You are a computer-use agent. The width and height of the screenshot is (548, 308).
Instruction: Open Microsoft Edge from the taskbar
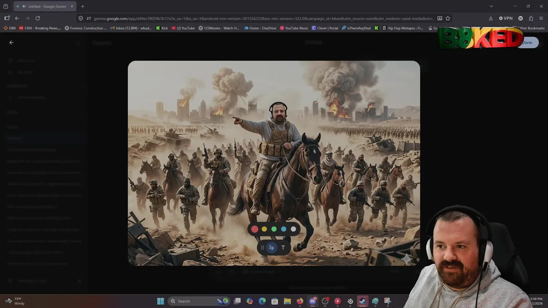pyautogui.click(x=262, y=301)
